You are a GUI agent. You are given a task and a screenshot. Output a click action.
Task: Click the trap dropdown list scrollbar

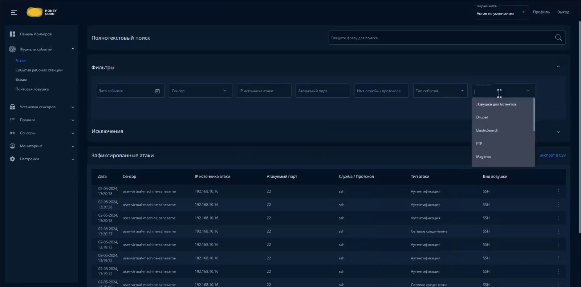pos(534,114)
